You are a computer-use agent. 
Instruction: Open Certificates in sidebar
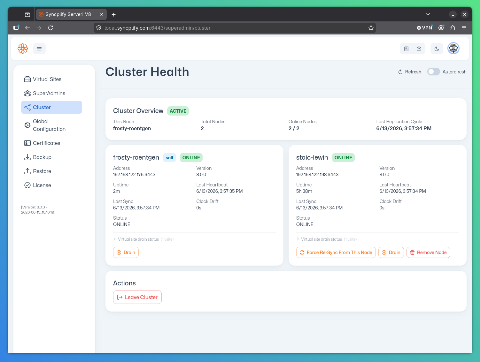click(51, 143)
